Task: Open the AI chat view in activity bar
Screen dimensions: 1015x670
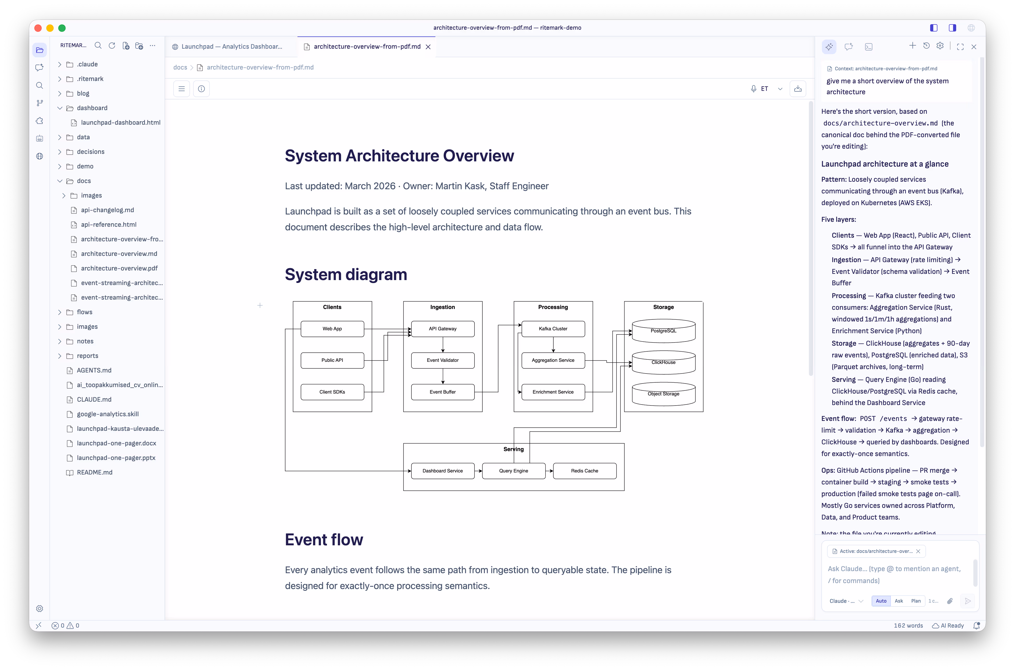Action: pos(40,67)
